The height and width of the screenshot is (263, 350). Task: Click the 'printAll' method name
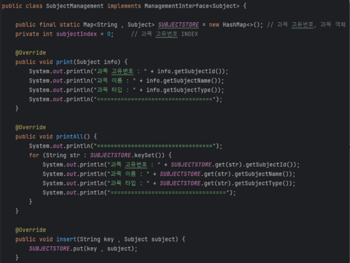click(x=69, y=137)
